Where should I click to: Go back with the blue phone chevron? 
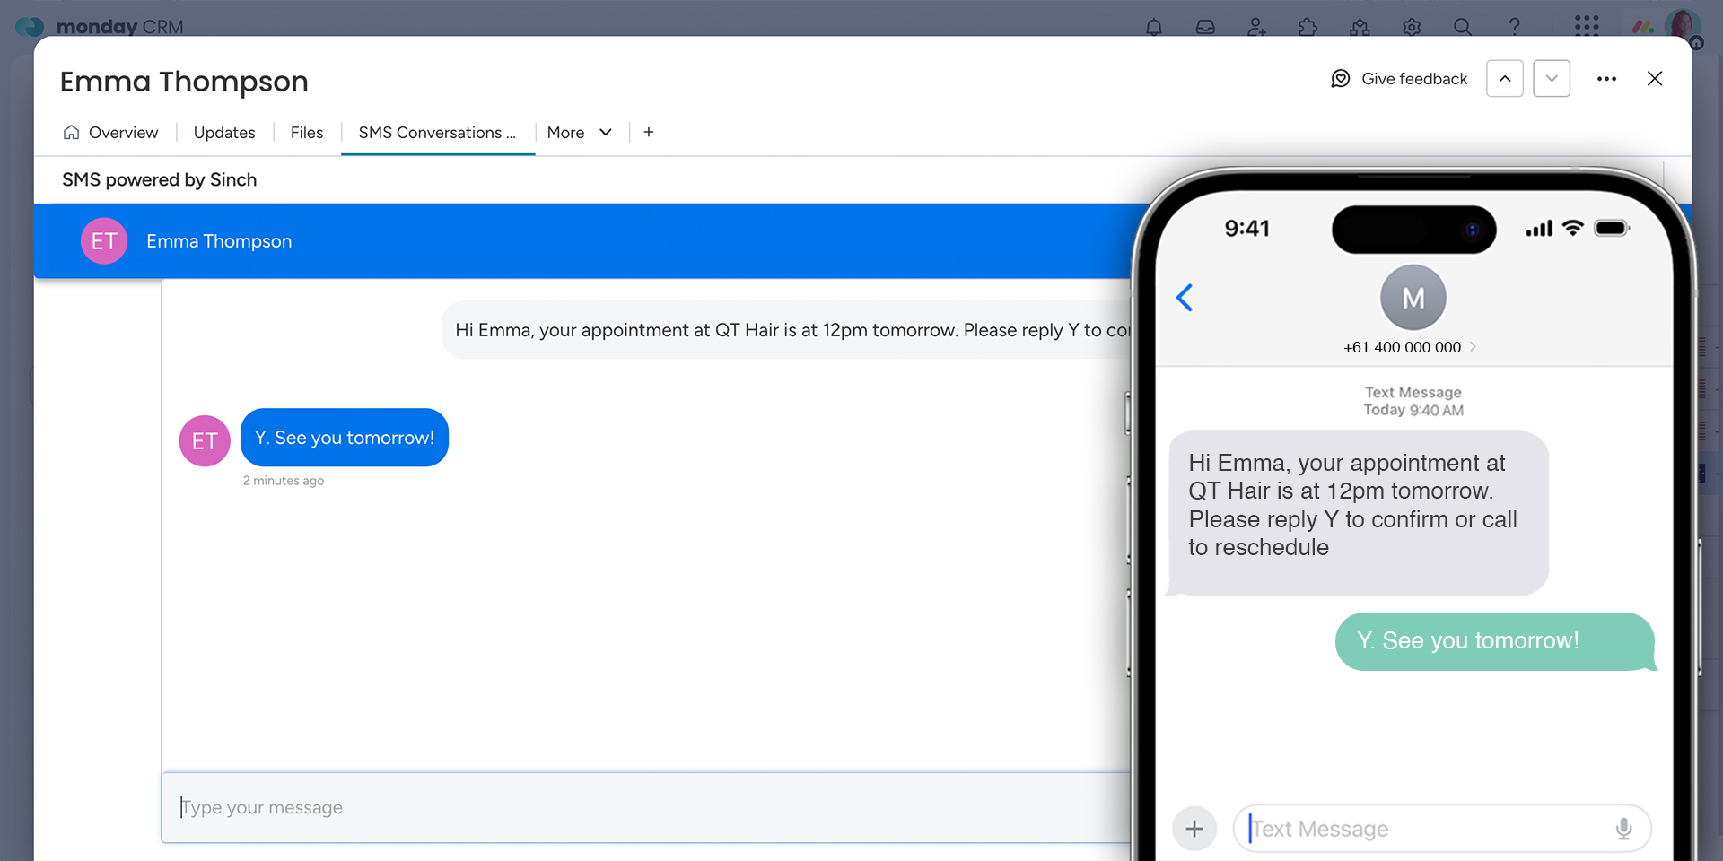(x=1185, y=298)
